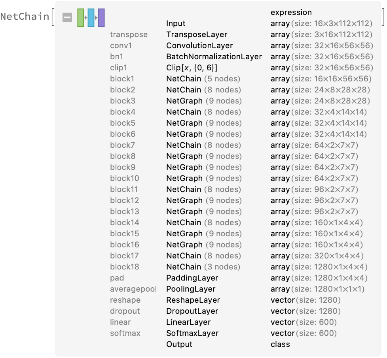
Task: Open block7 NetChain layer details
Action: point(203,145)
